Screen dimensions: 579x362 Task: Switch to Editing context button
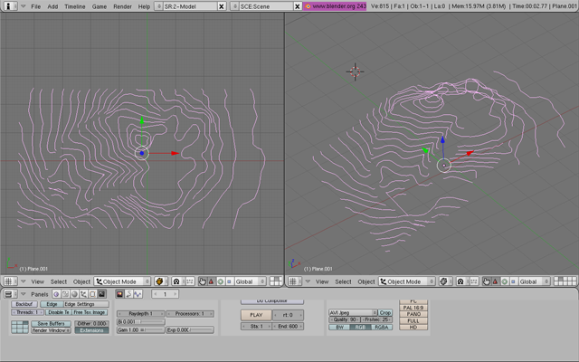point(92,294)
